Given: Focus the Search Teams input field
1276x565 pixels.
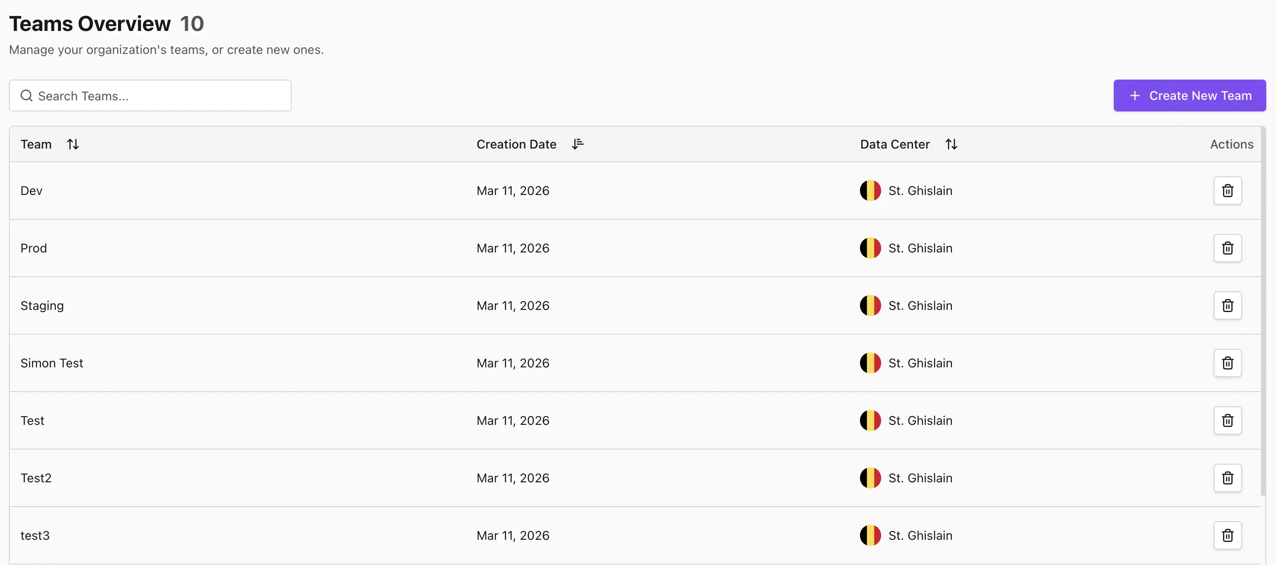Looking at the screenshot, I should tap(159, 95).
